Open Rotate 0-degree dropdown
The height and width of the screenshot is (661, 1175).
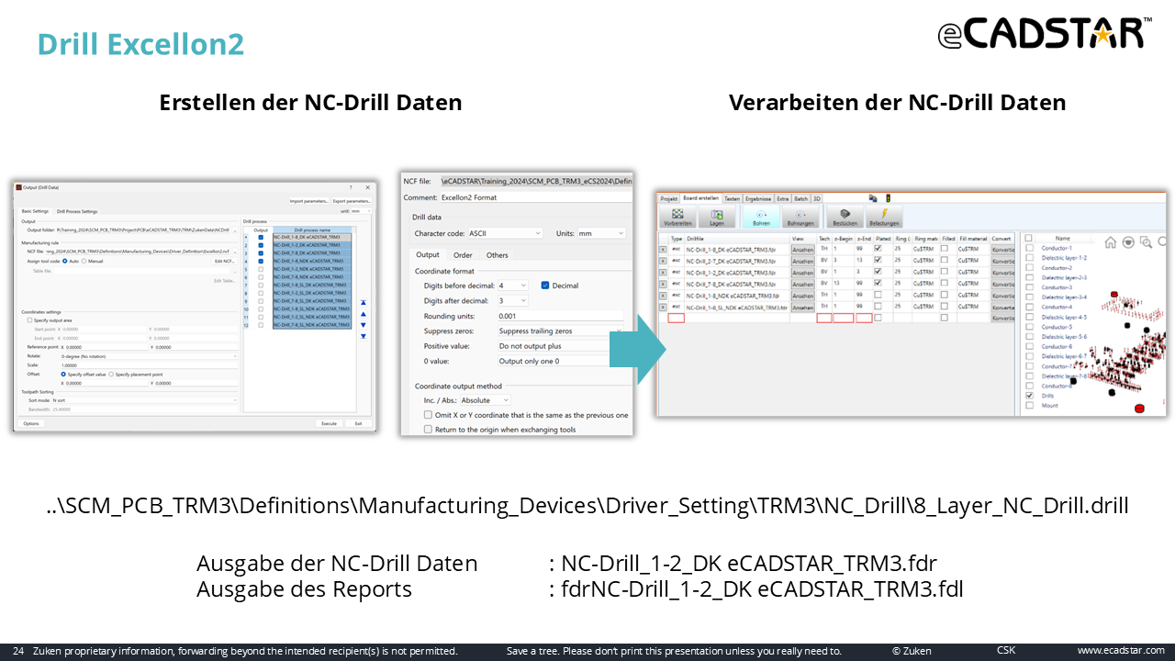pos(148,356)
